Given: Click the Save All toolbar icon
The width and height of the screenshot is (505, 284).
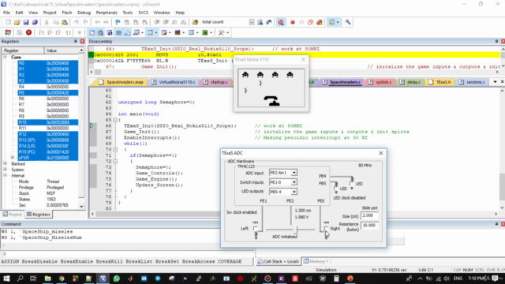Looking at the screenshot, I should coord(35,22).
